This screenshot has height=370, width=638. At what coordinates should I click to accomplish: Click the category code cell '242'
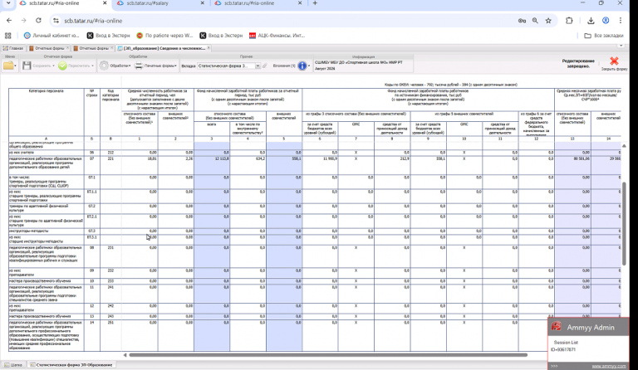click(110, 309)
